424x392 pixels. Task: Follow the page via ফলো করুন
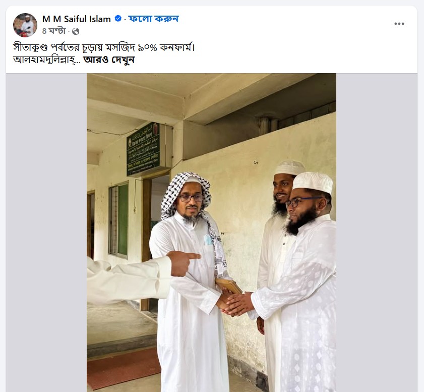click(x=154, y=19)
